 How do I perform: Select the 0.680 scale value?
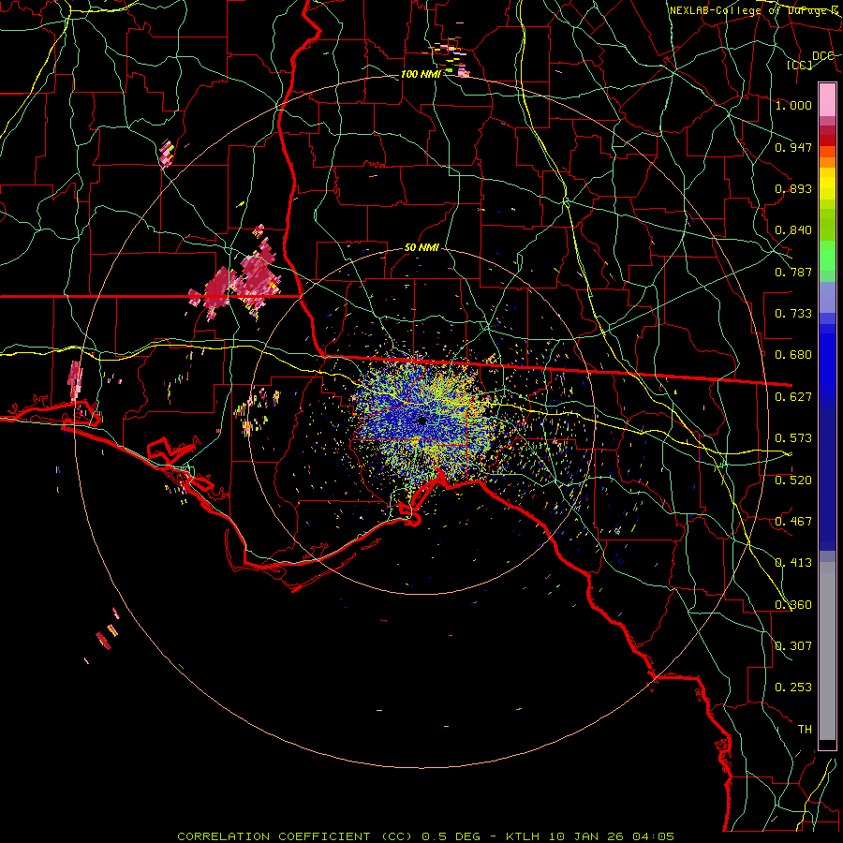tap(793, 355)
